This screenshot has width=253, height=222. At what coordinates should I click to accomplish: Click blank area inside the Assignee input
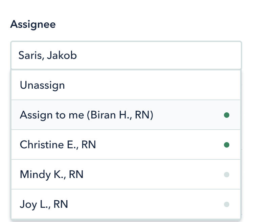tap(162, 55)
